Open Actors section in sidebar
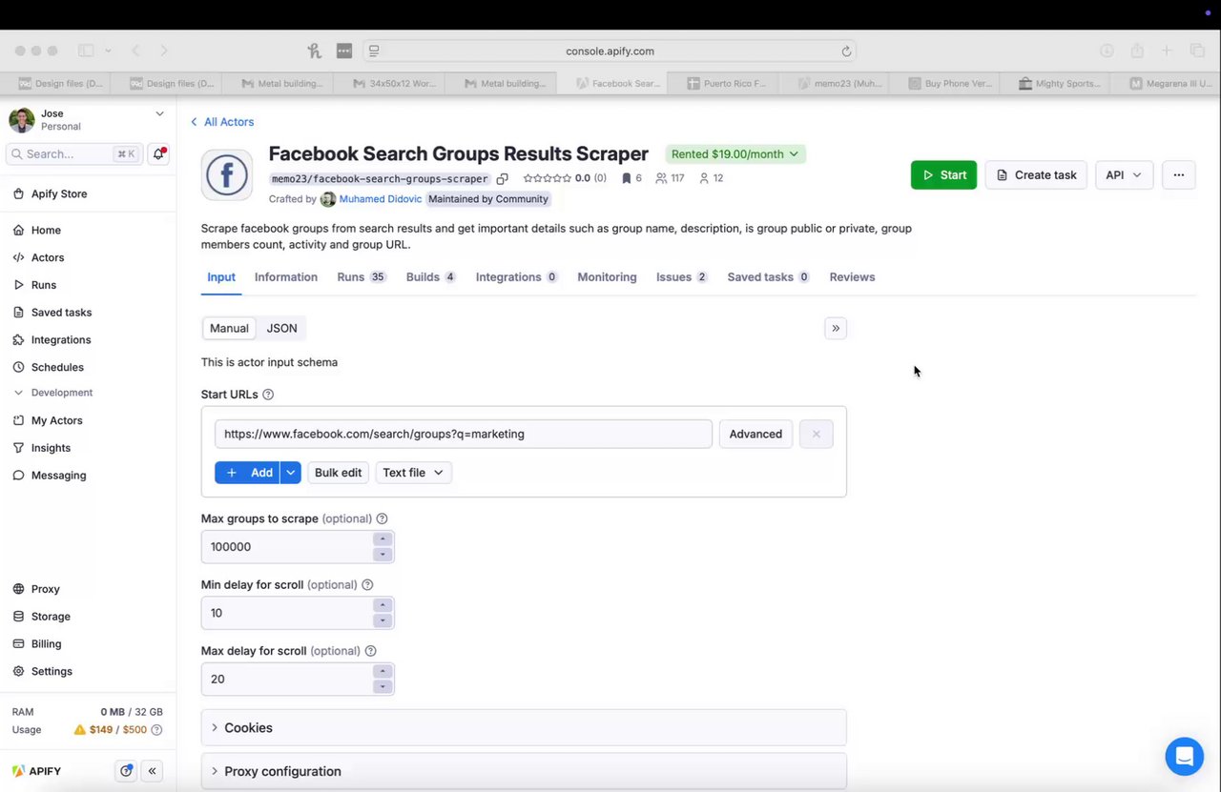Viewport: 1221px width, 792px height. (47, 257)
